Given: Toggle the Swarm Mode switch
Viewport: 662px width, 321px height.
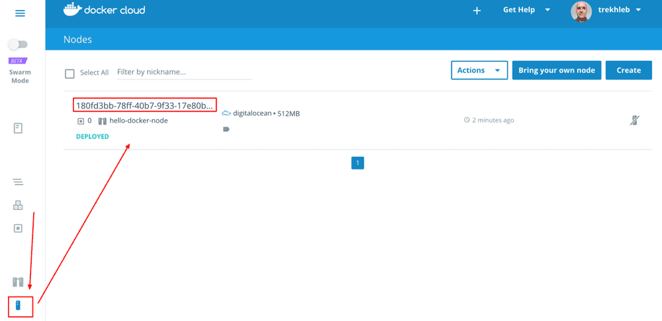Looking at the screenshot, I should pyautogui.click(x=18, y=44).
